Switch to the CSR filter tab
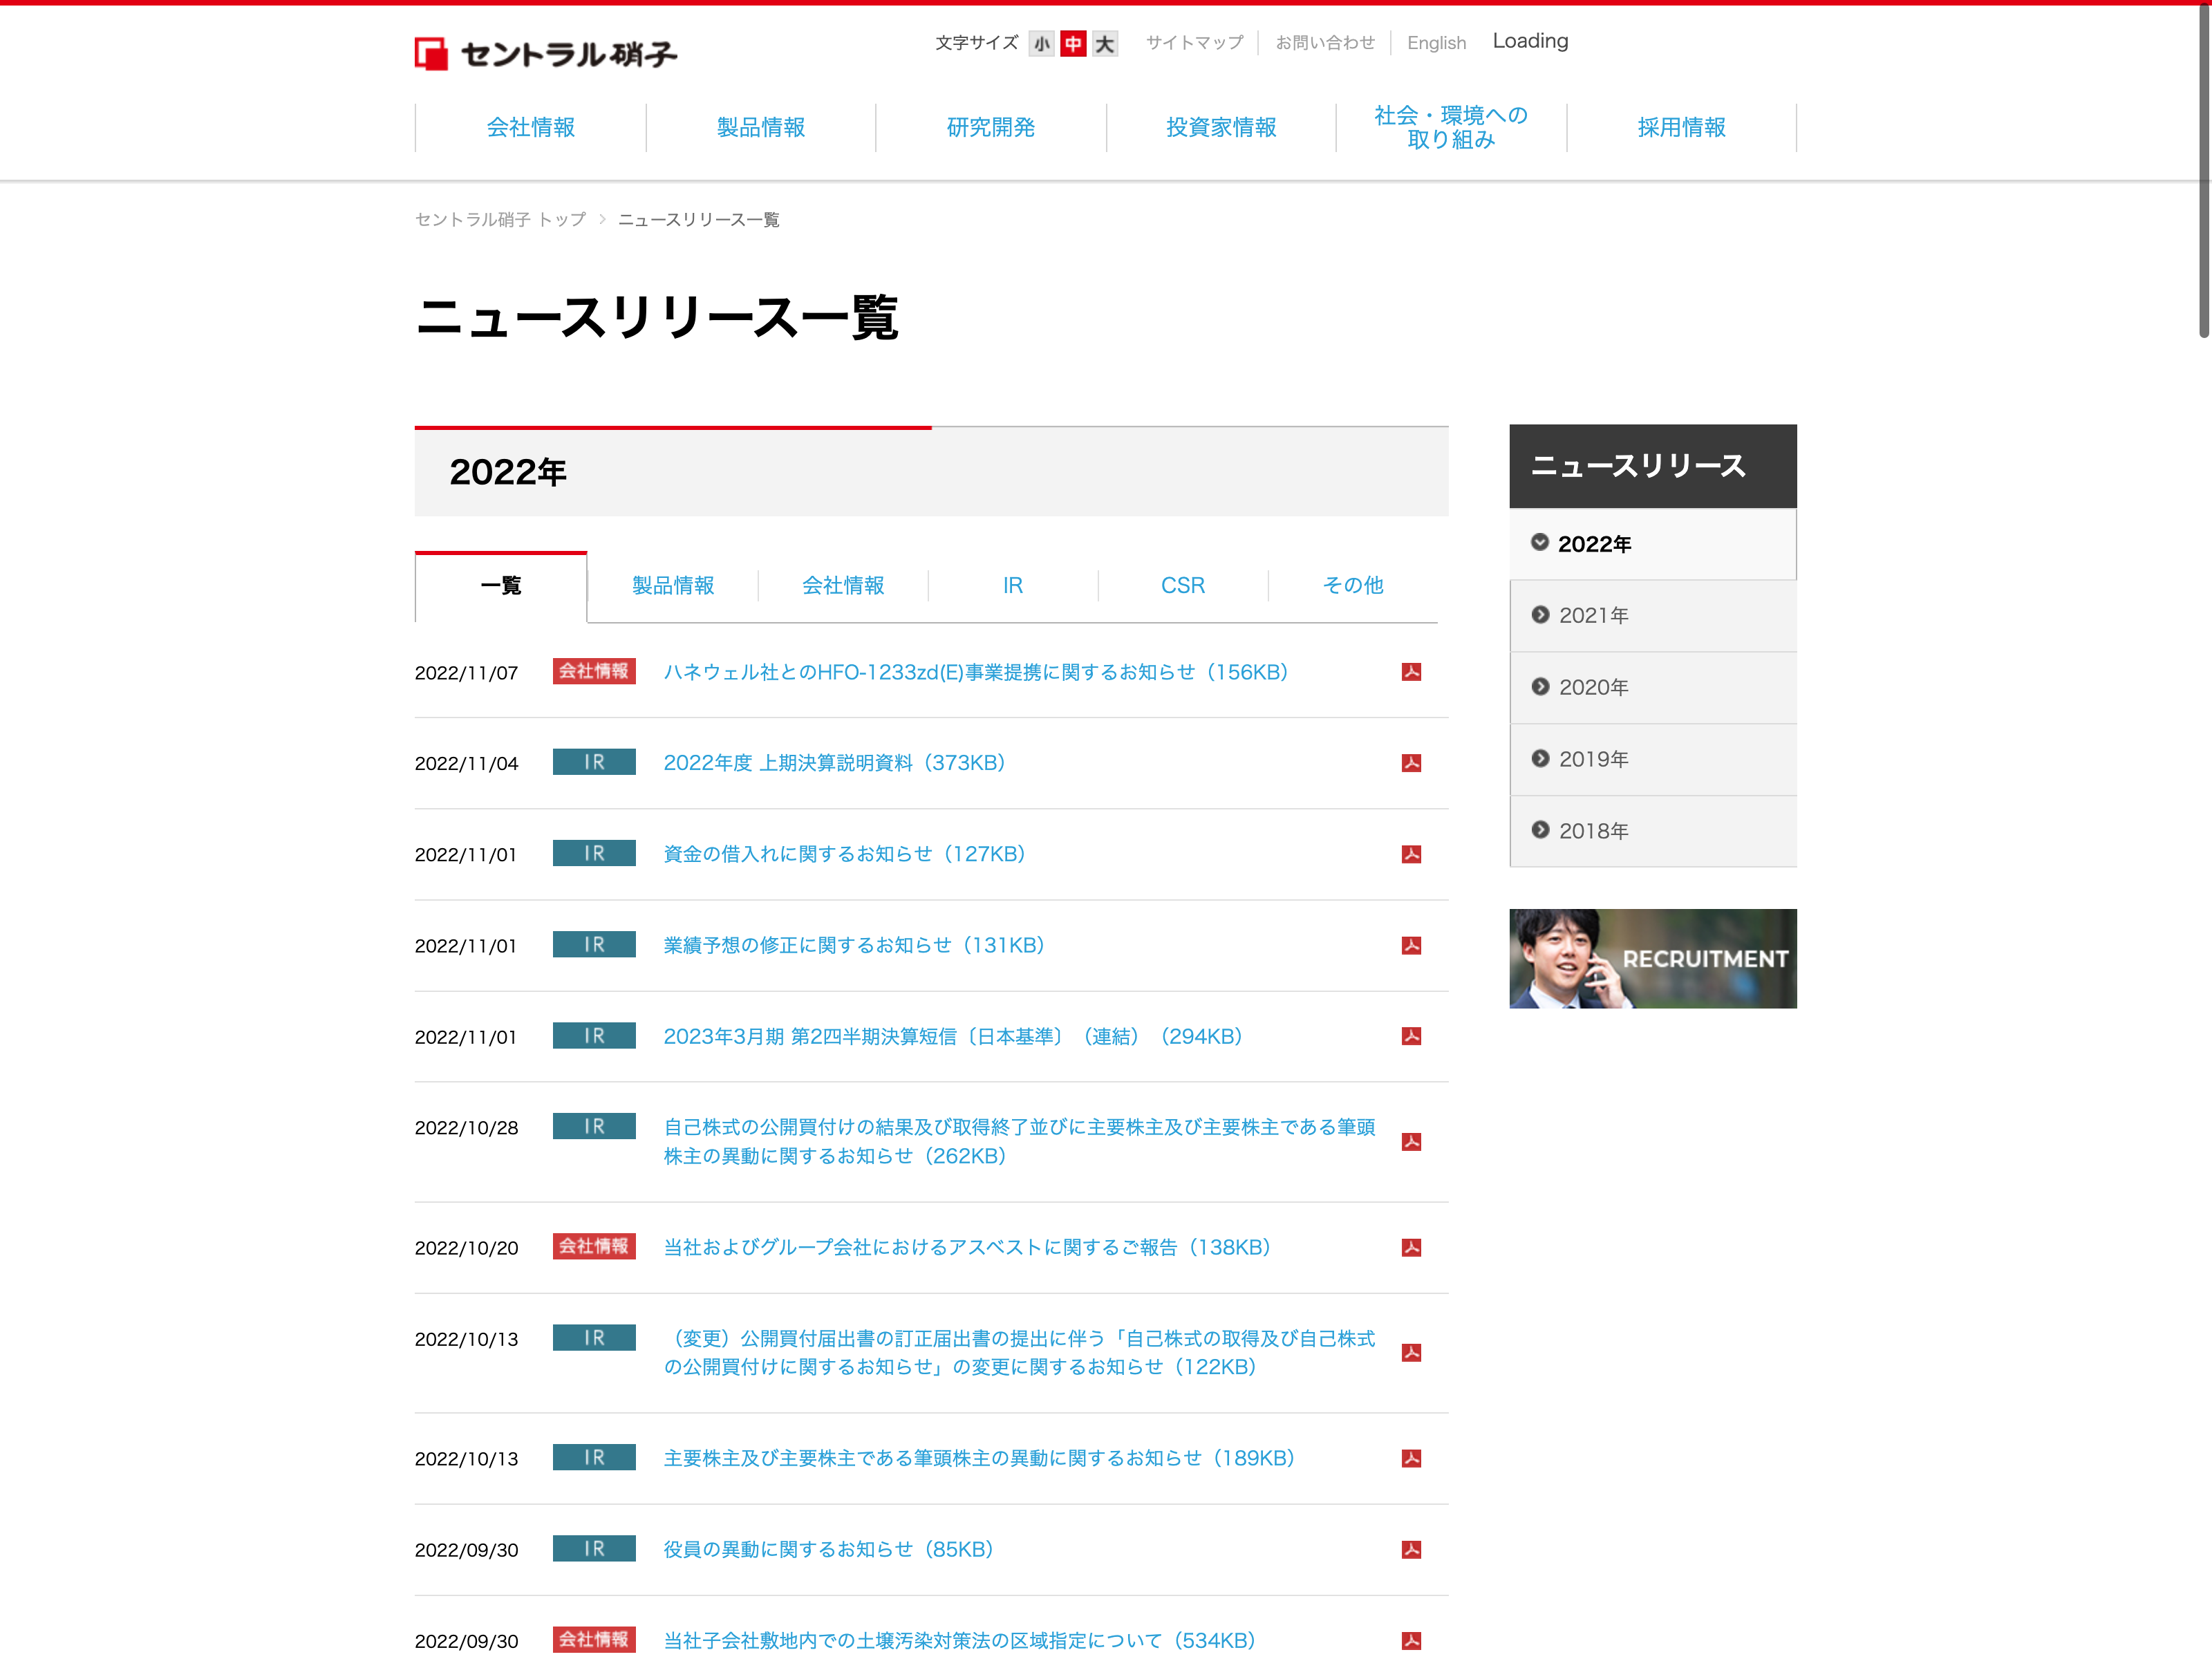This screenshot has width=2212, height=1659. [x=1182, y=585]
